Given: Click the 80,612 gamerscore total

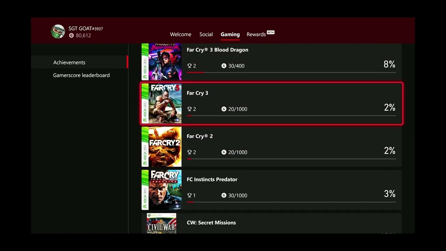Looking at the screenshot, I should tap(83, 36).
